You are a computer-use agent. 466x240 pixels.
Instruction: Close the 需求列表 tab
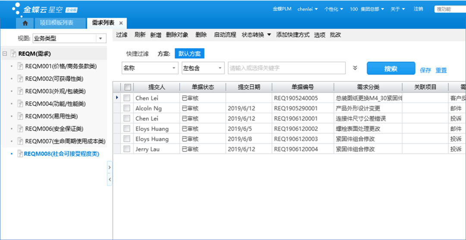121,23
